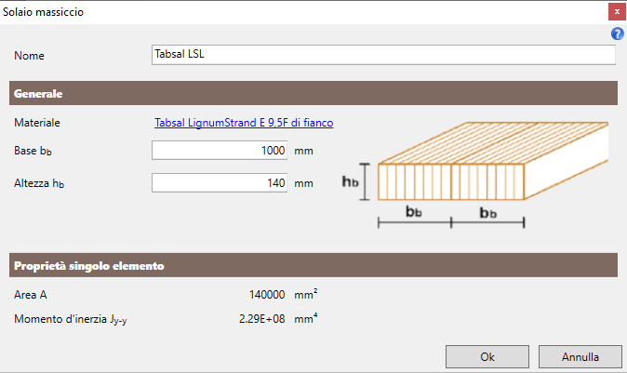Click the solid floor cross-section diagram
Viewport: 627px width, 373px height.
coord(475,175)
